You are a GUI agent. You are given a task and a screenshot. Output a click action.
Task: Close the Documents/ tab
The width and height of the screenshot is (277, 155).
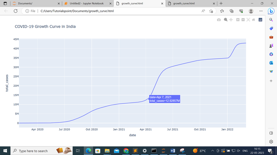(58, 3)
